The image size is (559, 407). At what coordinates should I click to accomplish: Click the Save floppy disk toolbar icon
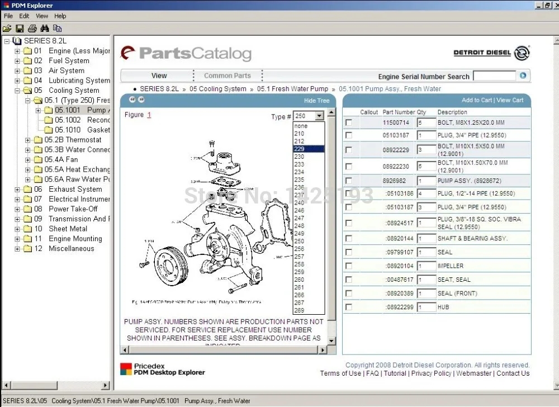pos(20,29)
